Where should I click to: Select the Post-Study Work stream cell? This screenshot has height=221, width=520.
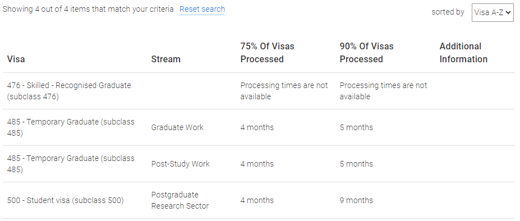pyautogui.click(x=181, y=164)
